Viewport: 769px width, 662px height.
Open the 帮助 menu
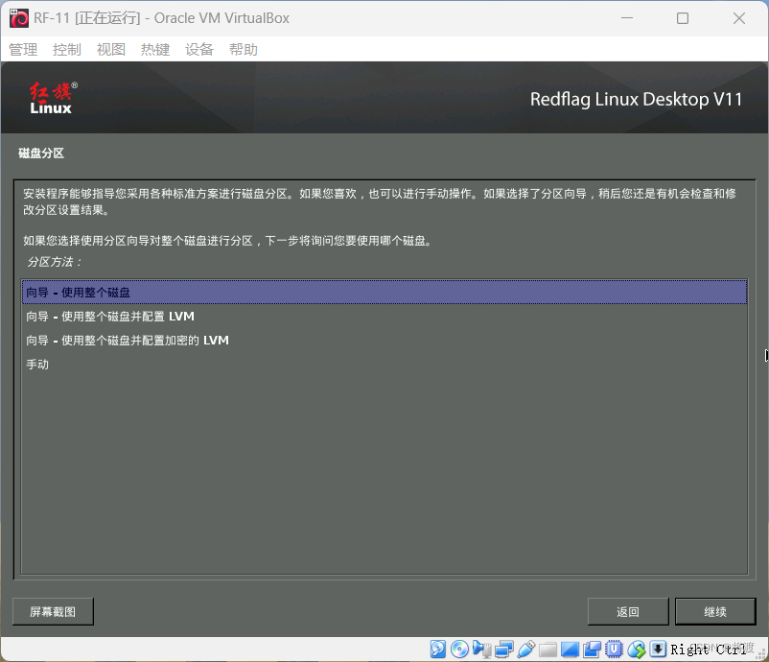(244, 50)
